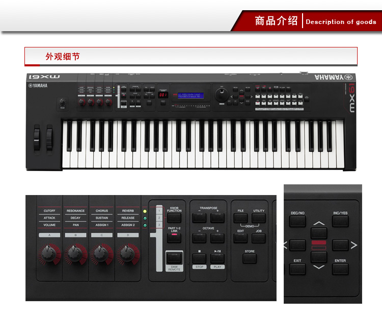This screenshot has width=382, height=315.
Task: Click the yellow LED indicator for row 1
Action: click(145, 211)
